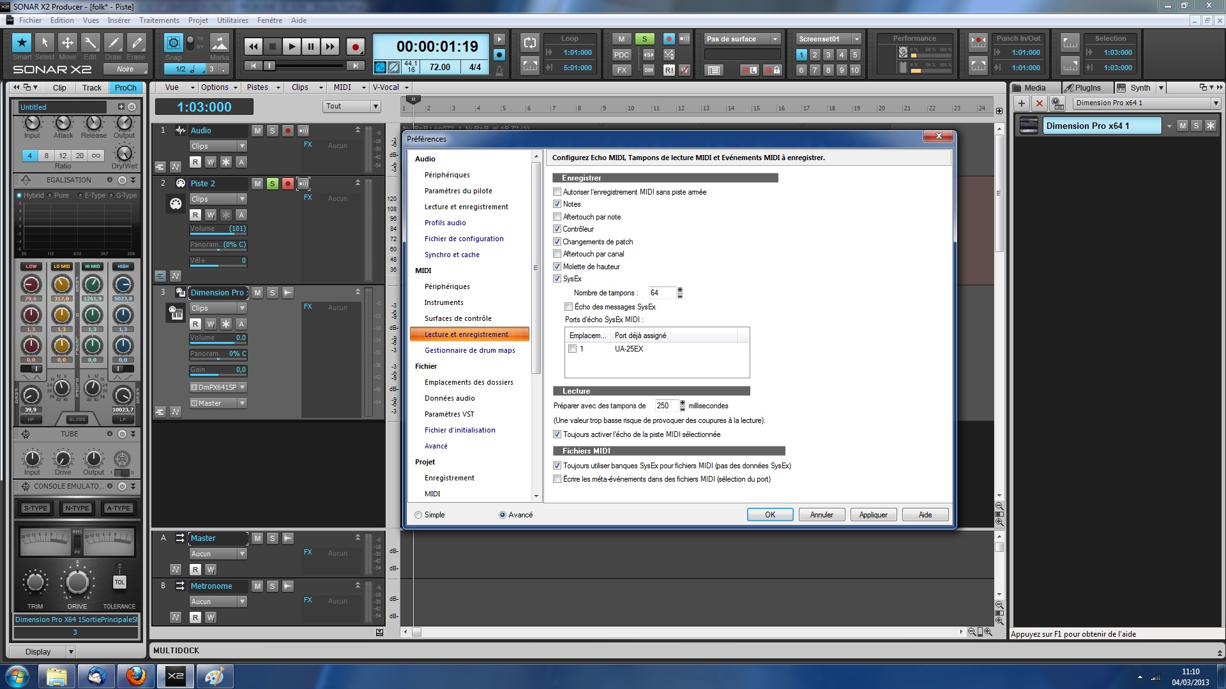Viewport: 1226px width, 689px height.
Task: Enable Écho des messages SysEx
Action: tap(569, 307)
